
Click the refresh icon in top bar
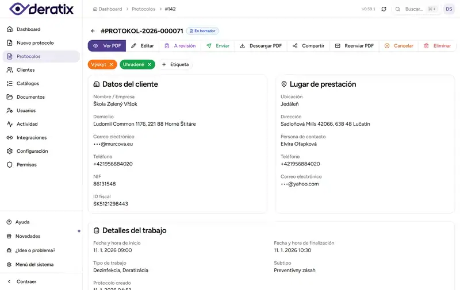(384, 9)
